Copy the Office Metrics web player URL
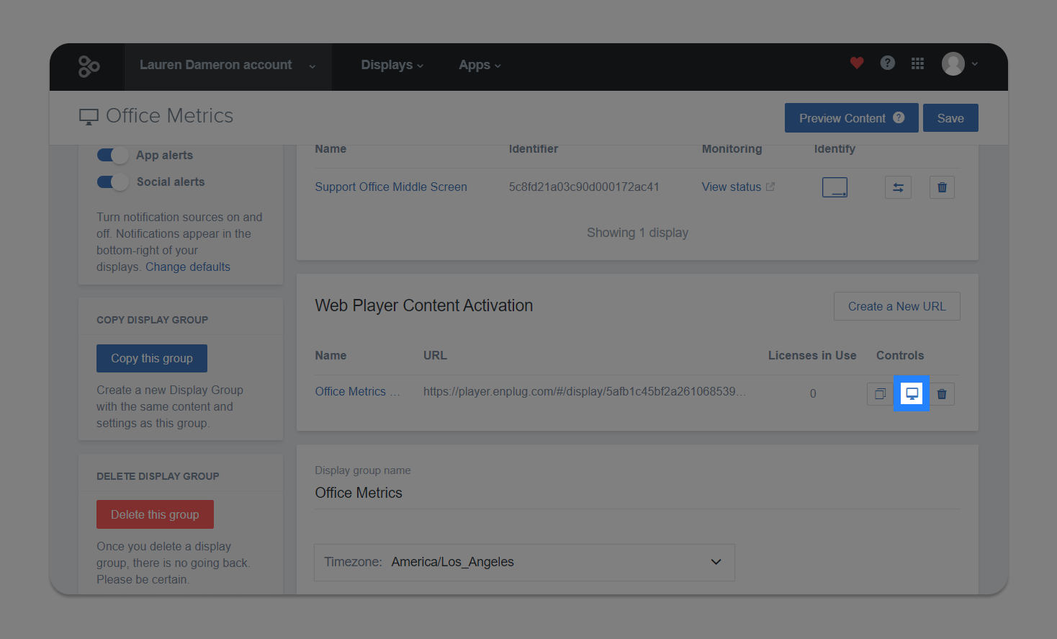 [880, 393]
